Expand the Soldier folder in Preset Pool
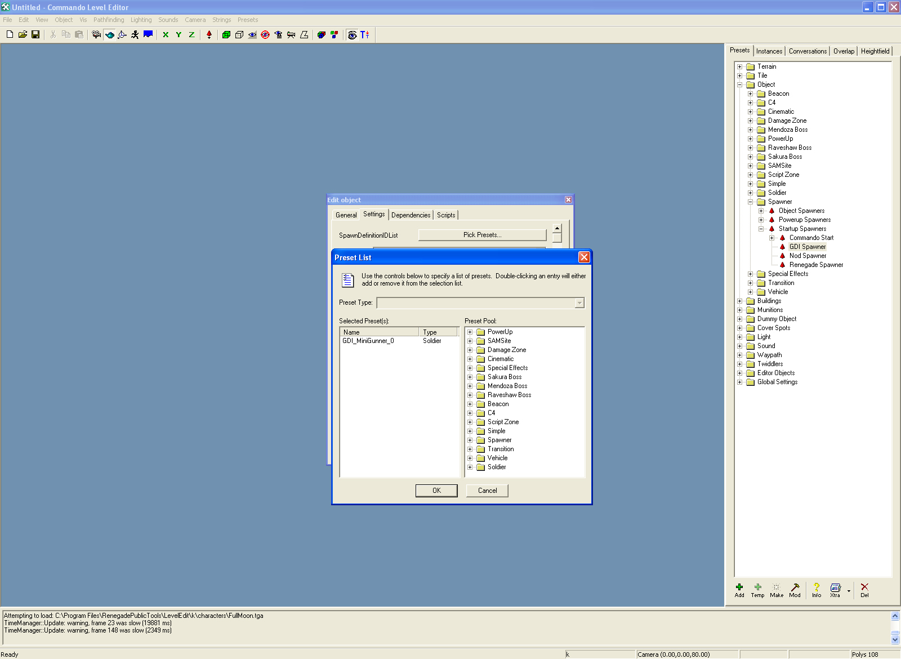The height and width of the screenshot is (659, 901). coord(470,467)
